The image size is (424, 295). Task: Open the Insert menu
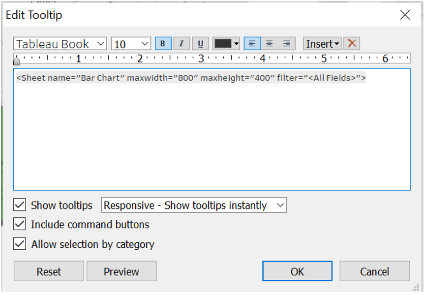[x=322, y=44]
